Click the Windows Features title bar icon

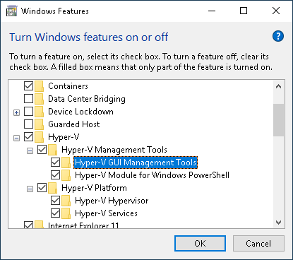[11, 11]
